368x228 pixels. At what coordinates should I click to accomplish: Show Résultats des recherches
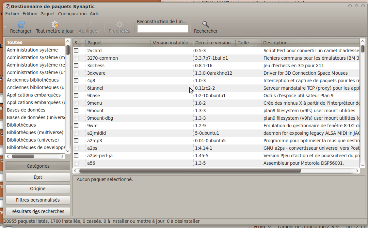pos(38,211)
